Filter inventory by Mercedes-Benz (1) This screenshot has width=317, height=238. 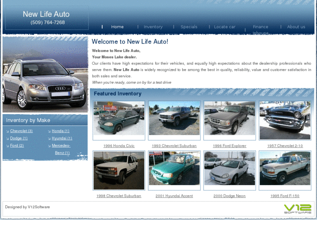[61, 149]
